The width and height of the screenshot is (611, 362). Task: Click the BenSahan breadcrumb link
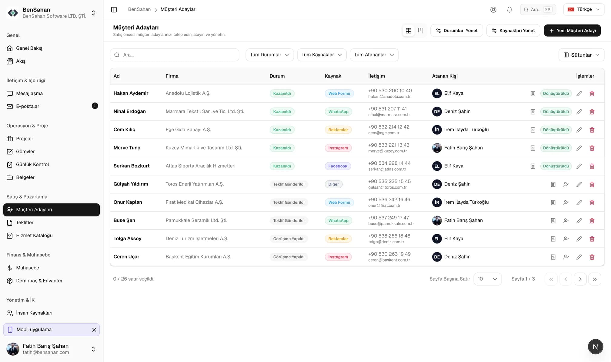(139, 9)
